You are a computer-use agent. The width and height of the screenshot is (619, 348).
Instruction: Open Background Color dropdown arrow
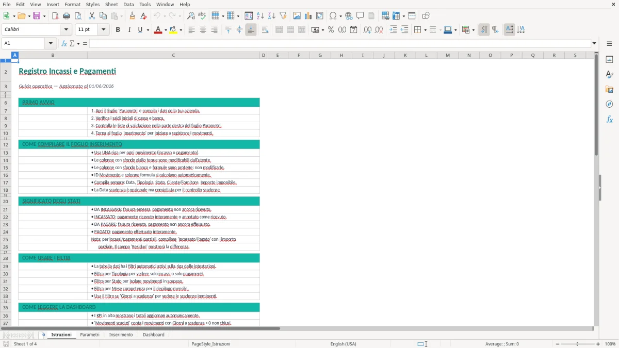[181, 30]
